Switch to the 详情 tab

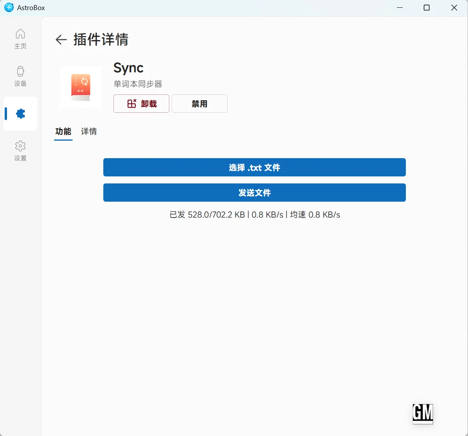(89, 132)
